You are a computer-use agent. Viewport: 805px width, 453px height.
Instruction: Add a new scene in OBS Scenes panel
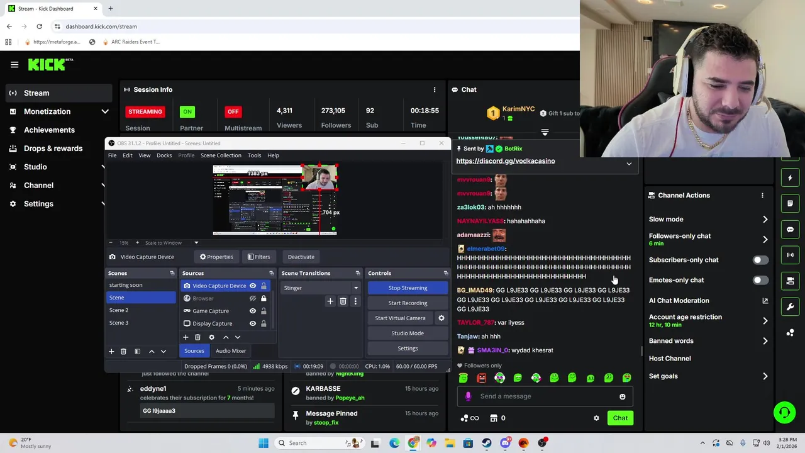pos(111,351)
